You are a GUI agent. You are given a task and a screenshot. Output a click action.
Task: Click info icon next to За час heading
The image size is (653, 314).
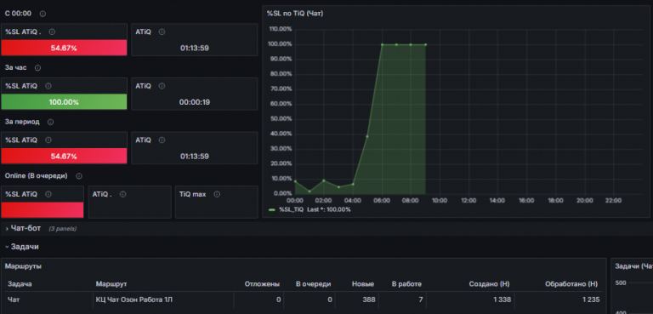tap(38, 67)
